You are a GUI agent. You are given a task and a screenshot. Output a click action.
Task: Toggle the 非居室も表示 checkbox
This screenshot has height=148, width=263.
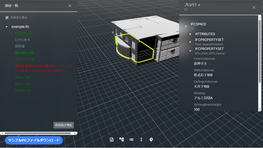pos(7,18)
